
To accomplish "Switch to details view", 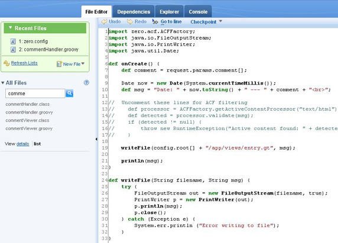I will coord(22,144).
